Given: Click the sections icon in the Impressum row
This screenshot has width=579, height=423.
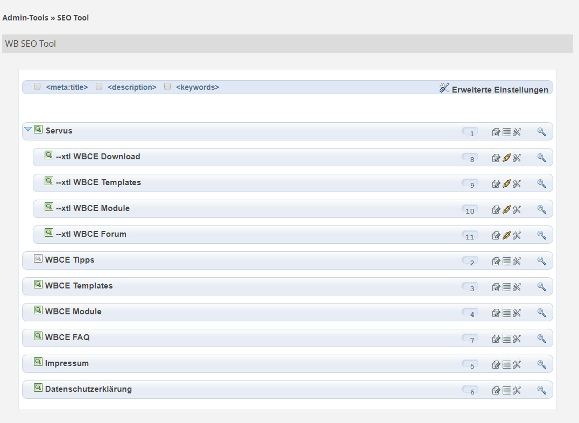Looking at the screenshot, I should (x=507, y=365).
